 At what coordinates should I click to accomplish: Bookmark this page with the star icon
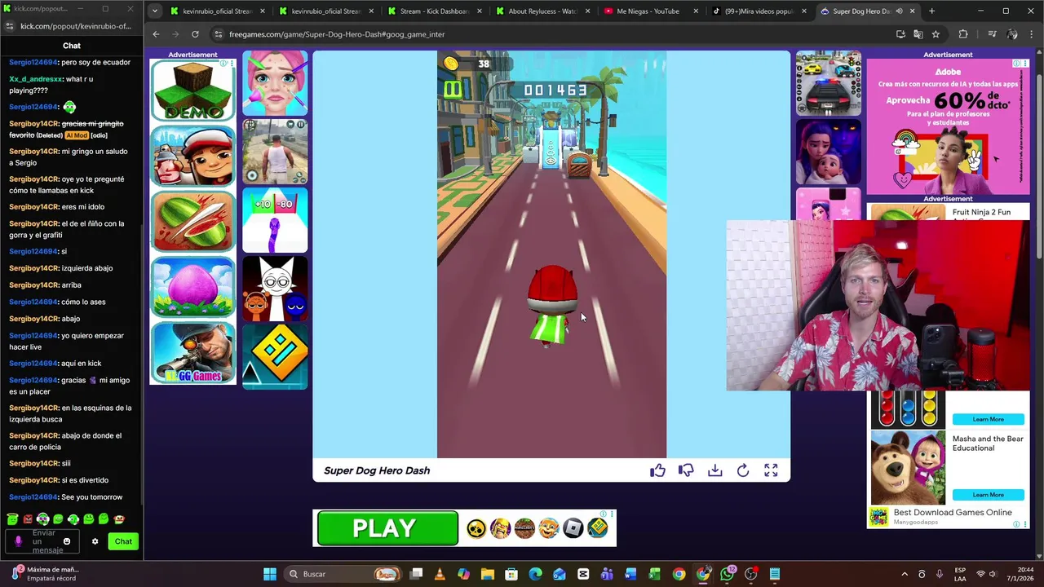pyautogui.click(x=936, y=34)
